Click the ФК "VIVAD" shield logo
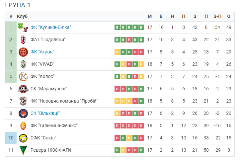Image resolution: width=240 pixels, height=161 pixels. 23,64
